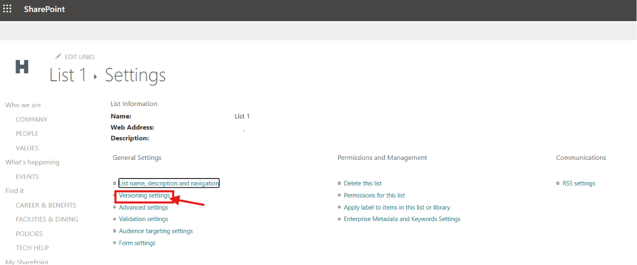
Task: Click the Settings page title text
Action: click(135, 76)
